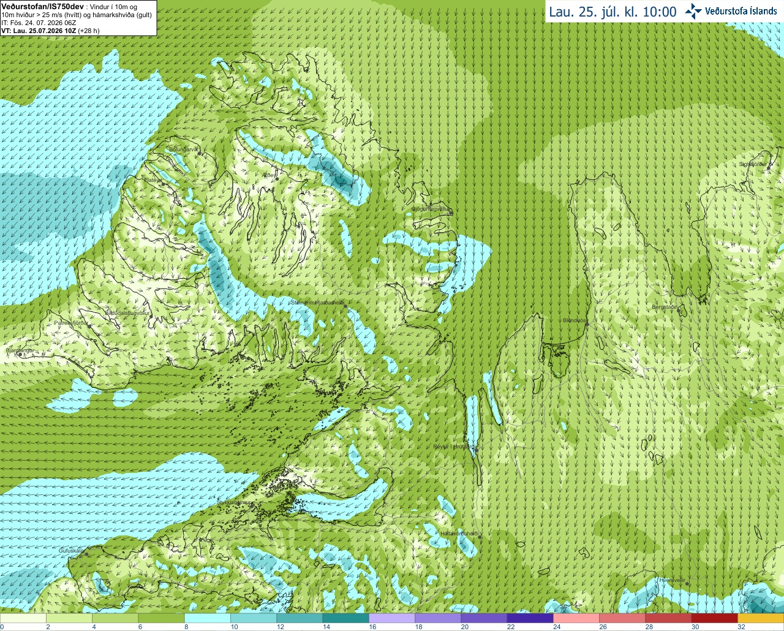
Task: Click the Patreksfjörður place label
Action: click(x=72, y=322)
